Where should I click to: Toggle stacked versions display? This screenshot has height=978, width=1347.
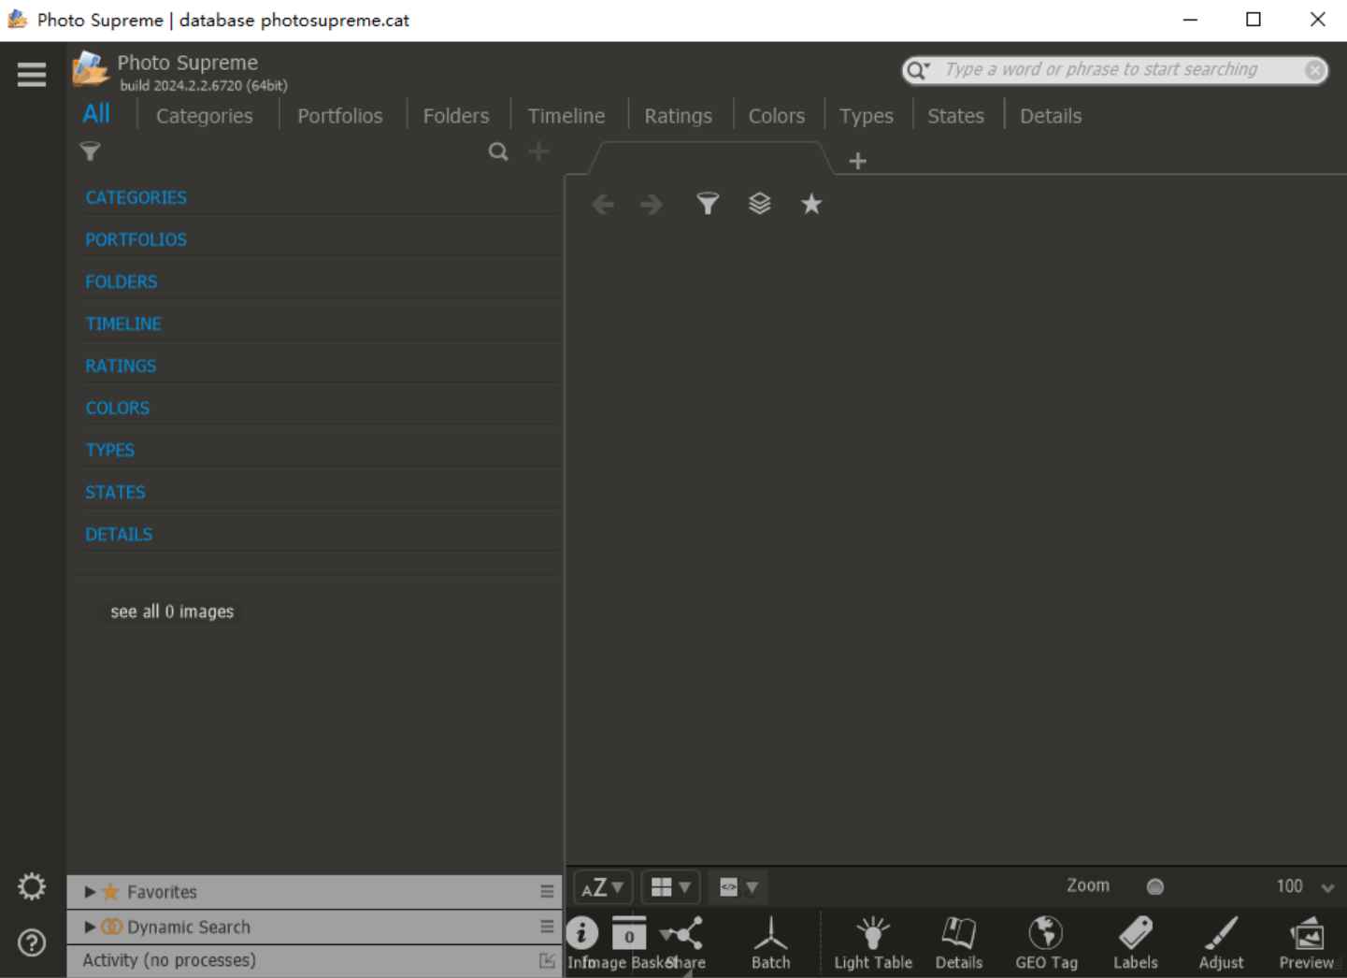tap(759, 204)
